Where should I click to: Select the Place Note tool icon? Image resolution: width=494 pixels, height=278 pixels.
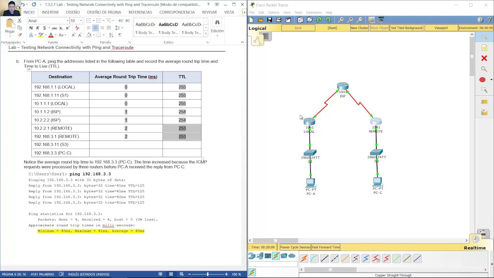pos(484,47)
